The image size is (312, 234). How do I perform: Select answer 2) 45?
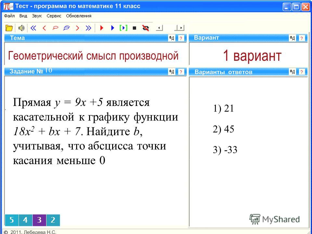coord(223,129)
